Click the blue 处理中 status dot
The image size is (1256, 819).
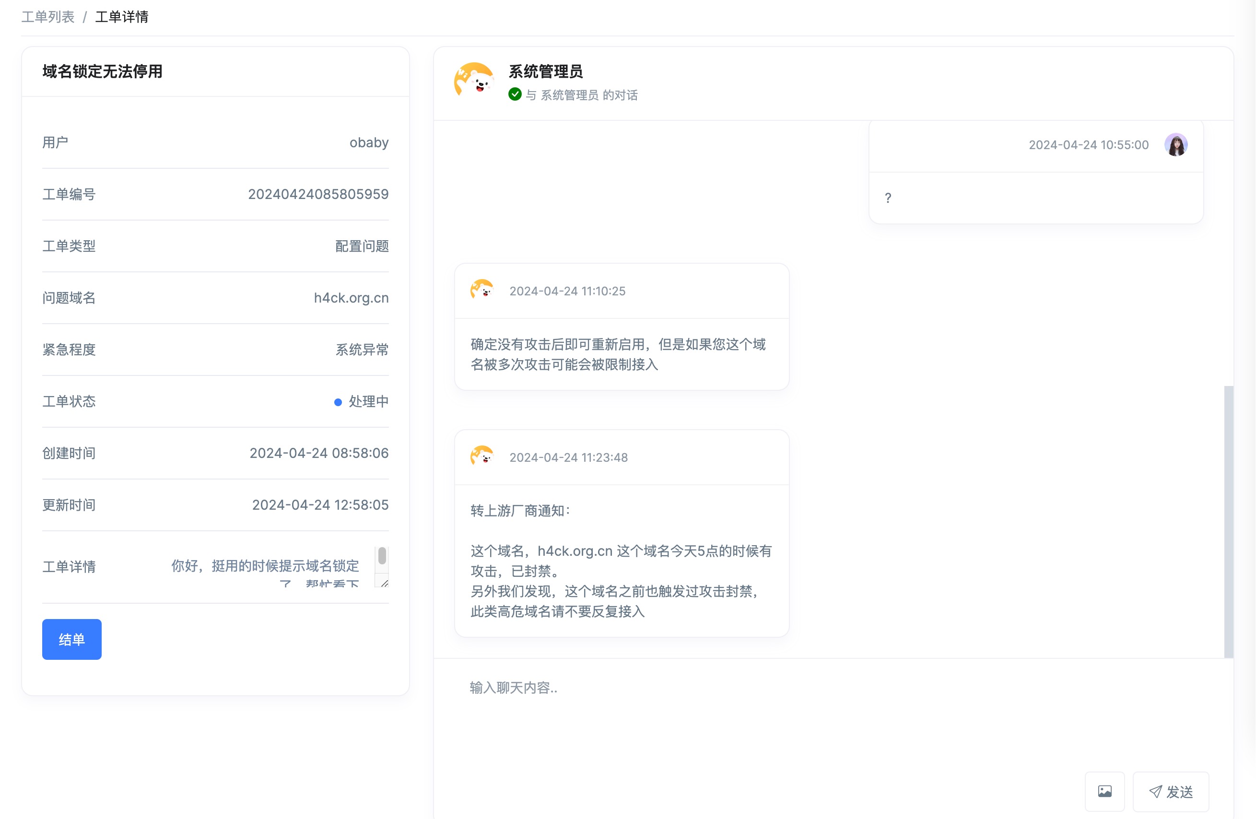tap(338, 402)
